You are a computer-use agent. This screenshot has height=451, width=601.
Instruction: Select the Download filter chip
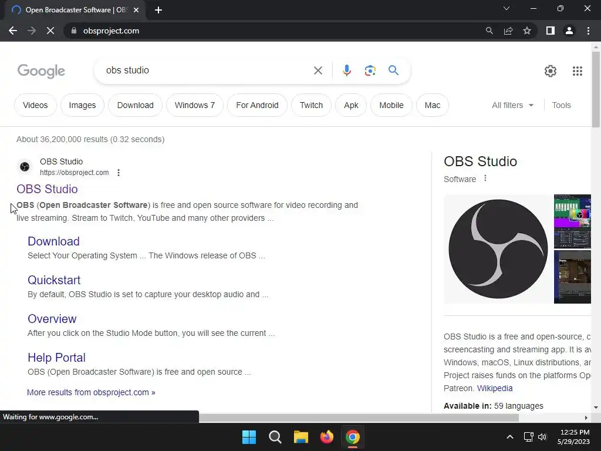pyautogui.click(x=136, y=105)
